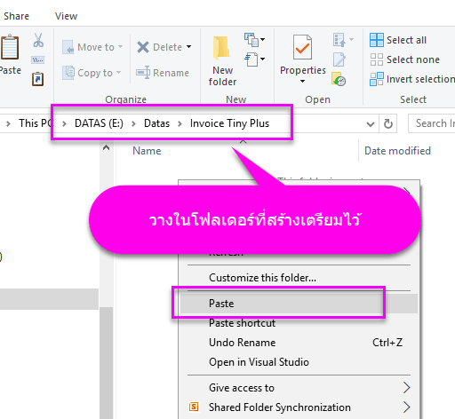This screenshot has width=455, height=419.
Task: Expand the Delete dropdown arrow
Action: coord(188,47)
